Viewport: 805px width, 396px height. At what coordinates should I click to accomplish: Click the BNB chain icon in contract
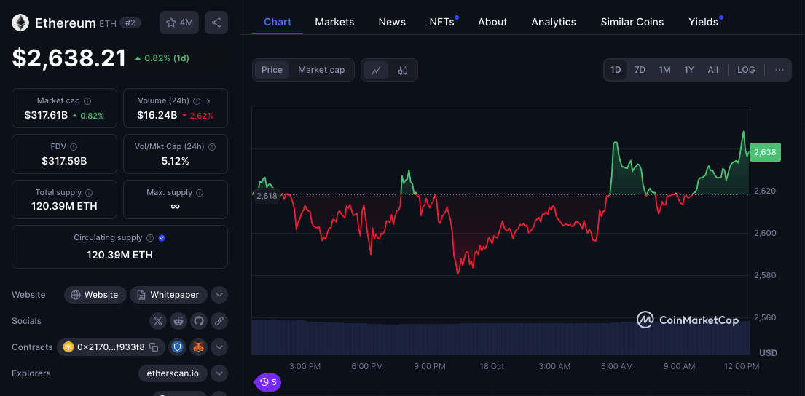68,347
